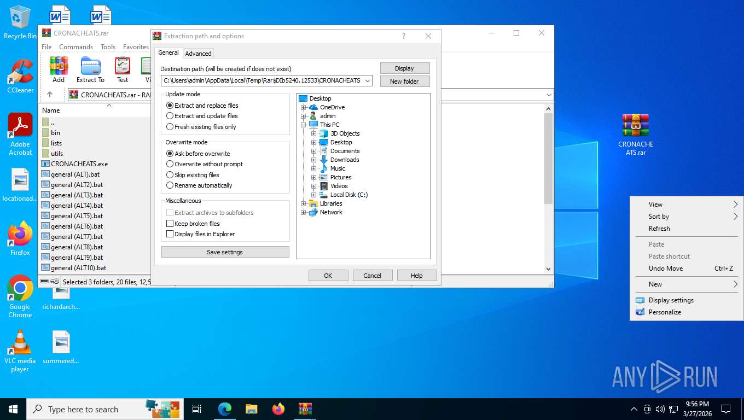Open Task View from the taskbar
Viewport: 744px width, 420px height.
click(x=197, y=409)
